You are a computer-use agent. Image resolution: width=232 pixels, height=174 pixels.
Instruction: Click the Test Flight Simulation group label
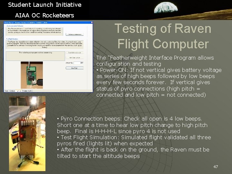(x=12, y=39)
